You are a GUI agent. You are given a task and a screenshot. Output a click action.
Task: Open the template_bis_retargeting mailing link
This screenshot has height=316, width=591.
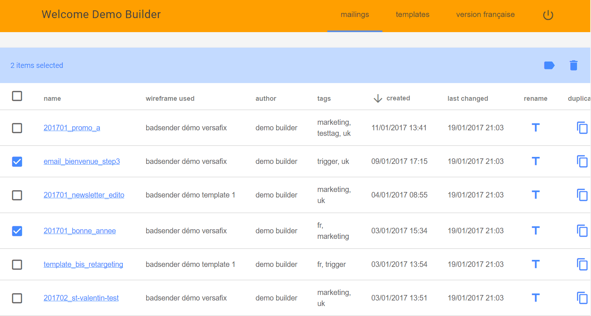coord(83,264)
